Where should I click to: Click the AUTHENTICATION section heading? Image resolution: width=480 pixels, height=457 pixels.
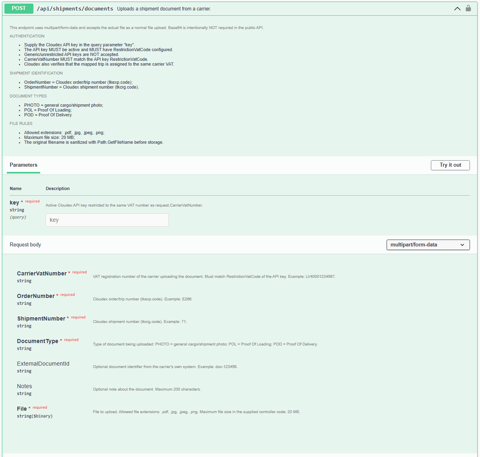point(27,36)
